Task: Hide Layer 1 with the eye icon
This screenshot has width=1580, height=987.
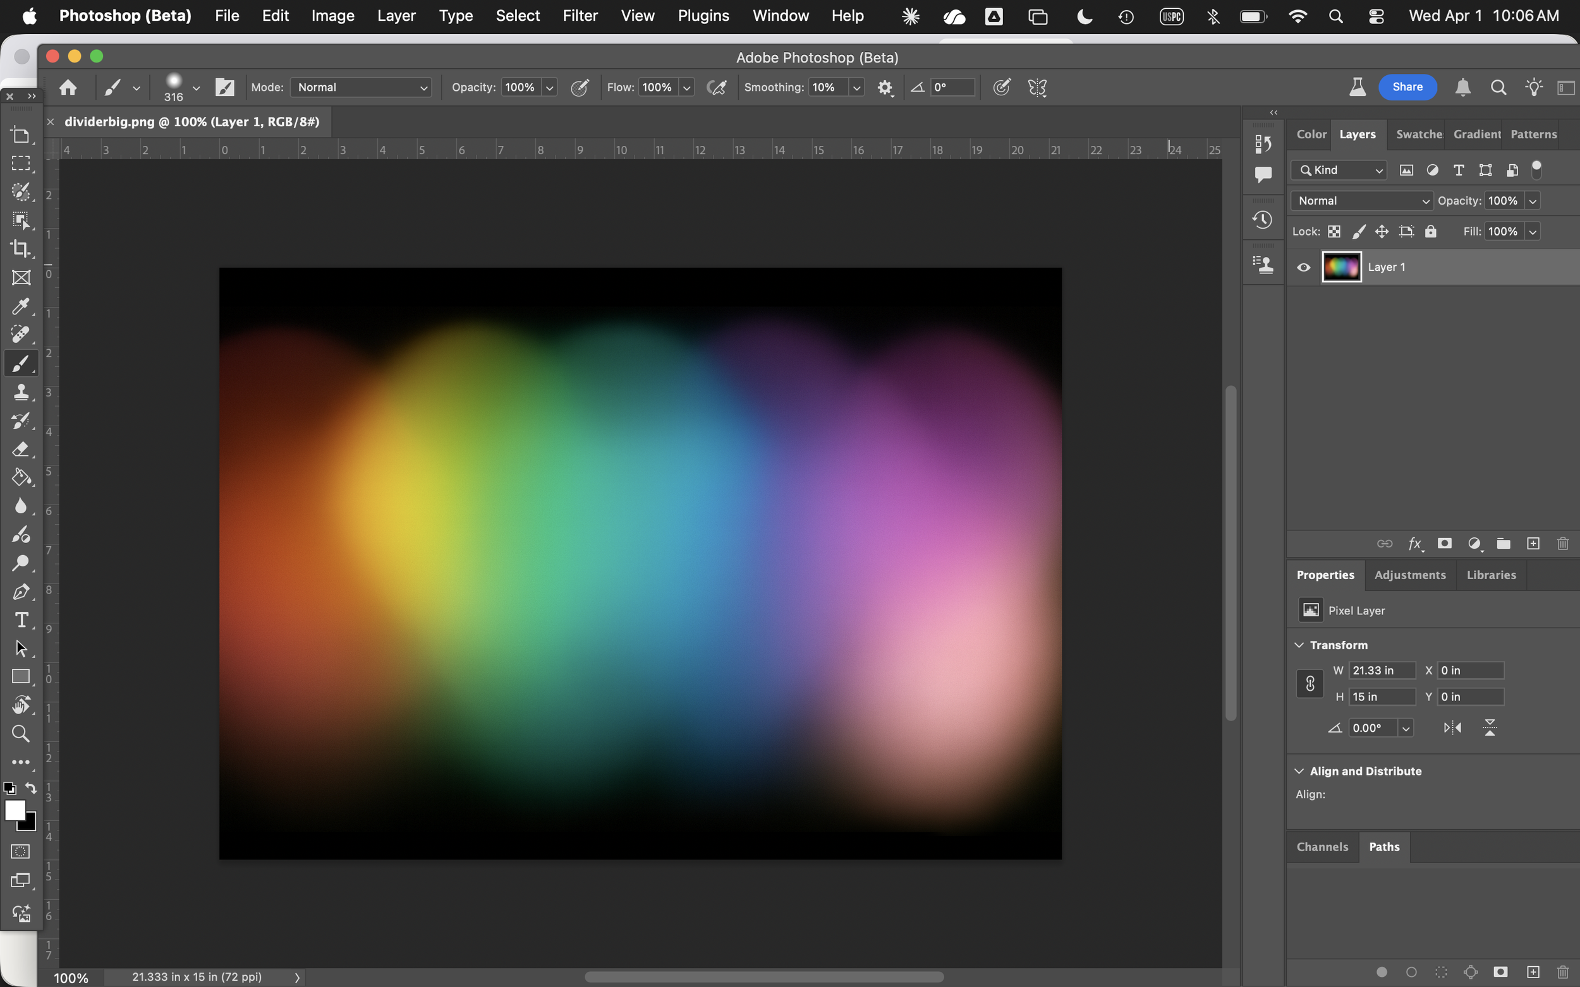Action: 1303,267
